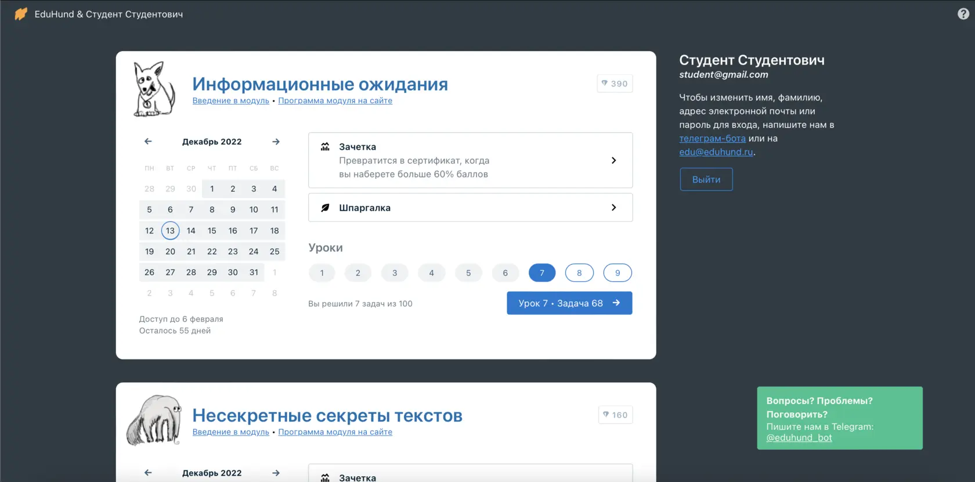Click the Зачетка chart icon in first module
The image size is (975, 482).
coord(326,147)
